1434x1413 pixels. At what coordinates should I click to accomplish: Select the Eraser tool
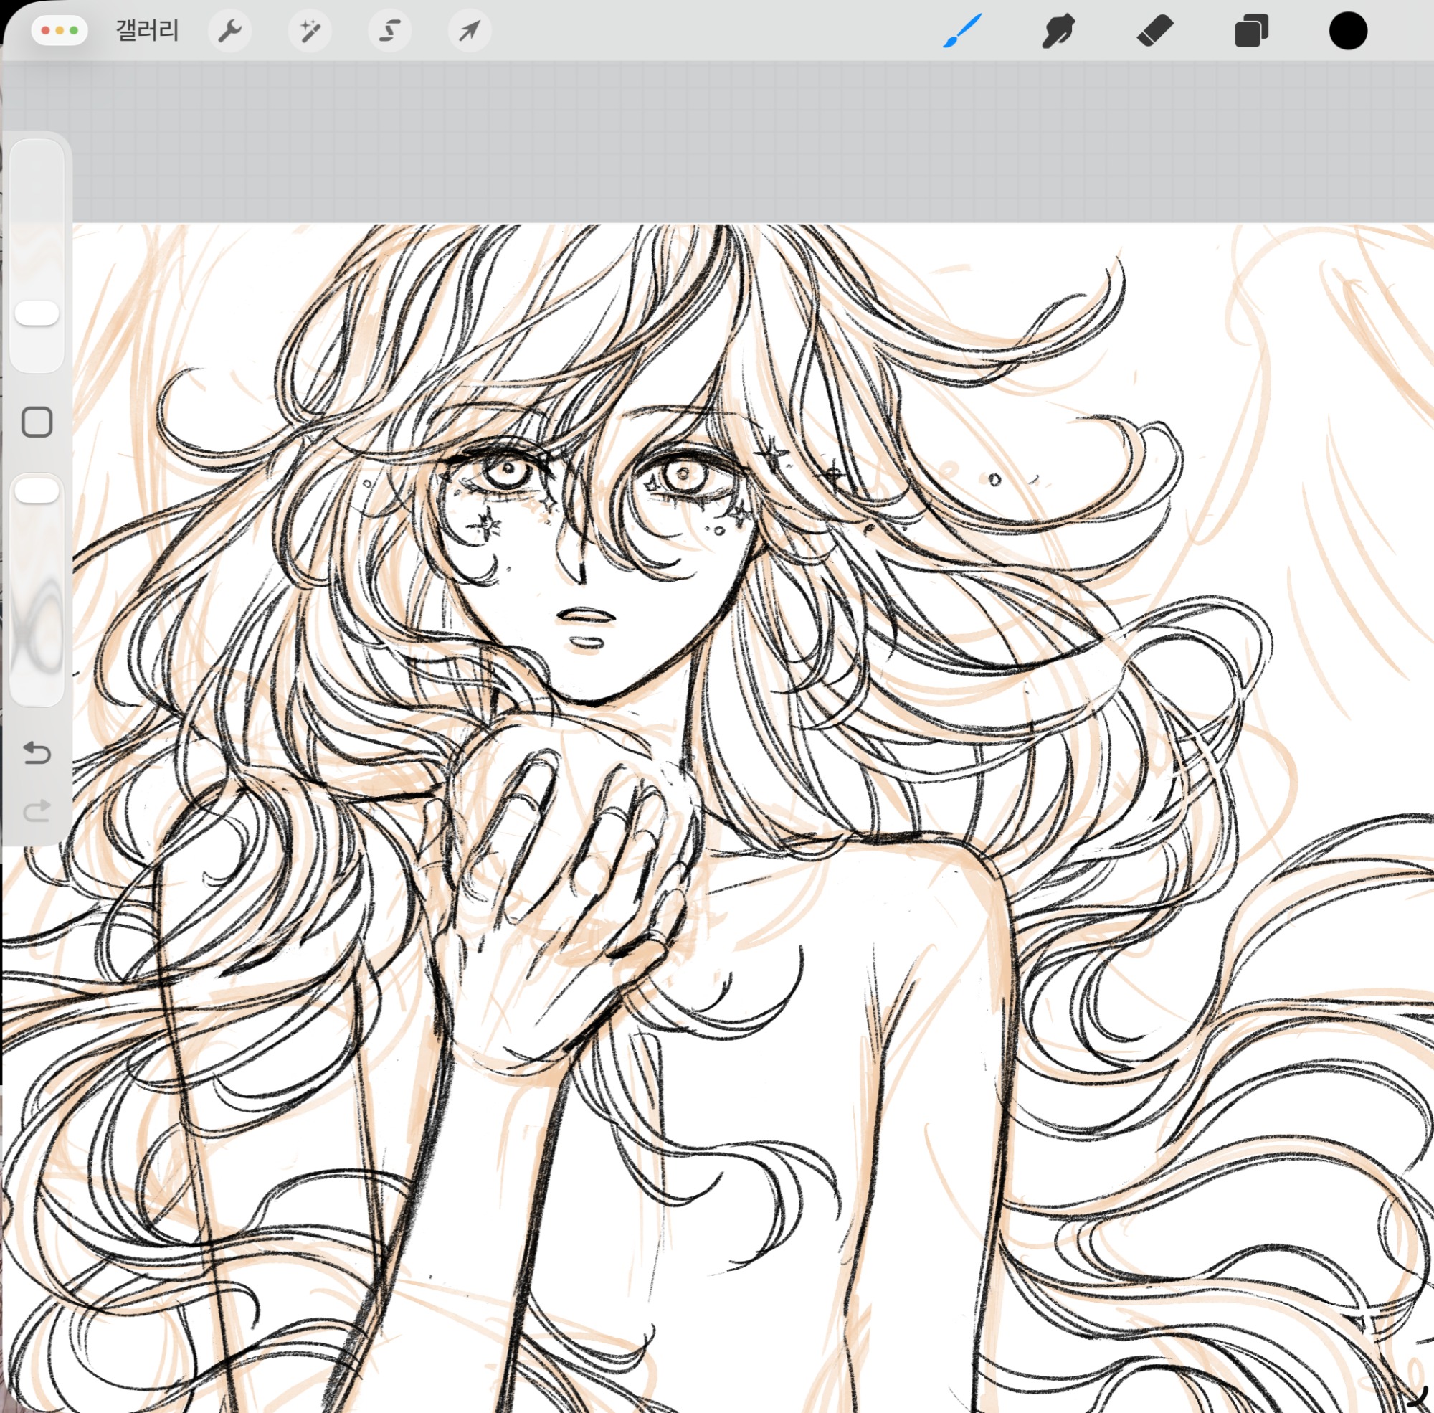pyautogui.click(x=1154, y=31)
